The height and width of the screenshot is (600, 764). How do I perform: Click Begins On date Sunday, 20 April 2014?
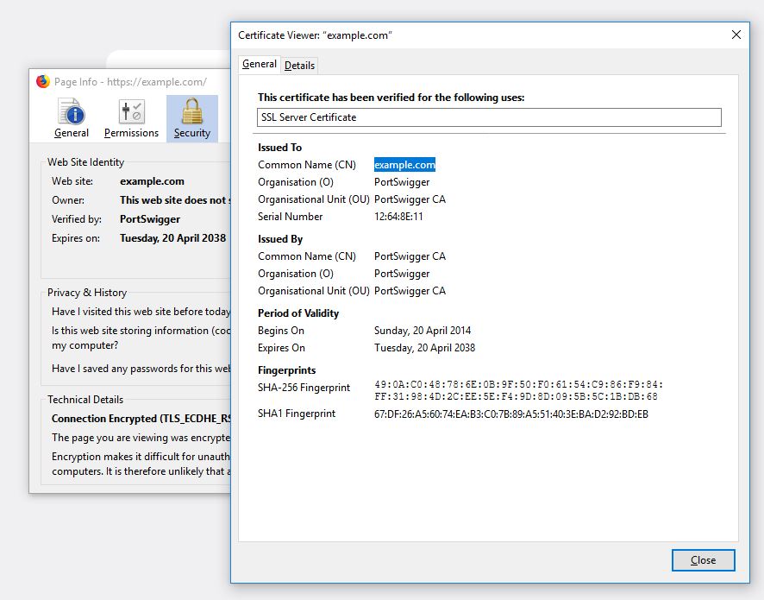point(422,331)
